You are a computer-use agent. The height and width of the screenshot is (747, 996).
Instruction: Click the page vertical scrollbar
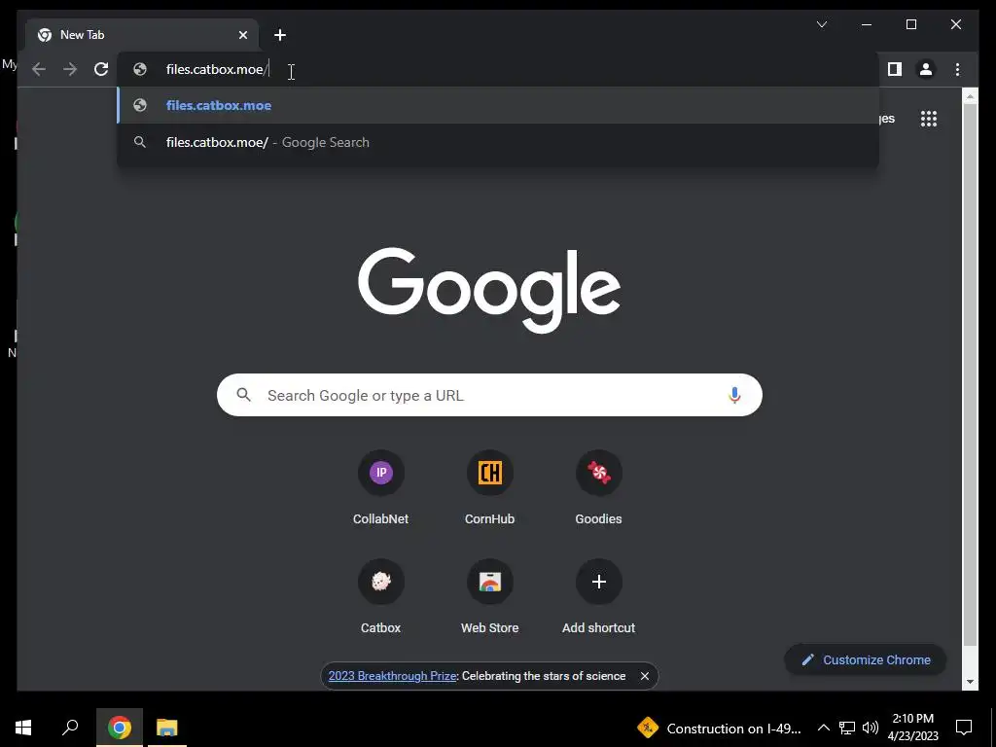click(x=970, y=374)
